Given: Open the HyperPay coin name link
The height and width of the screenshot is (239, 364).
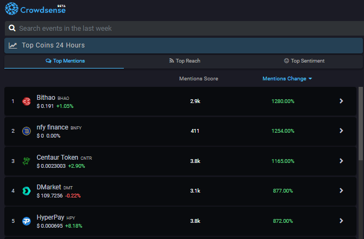Looking at the screenshot, I should [x=50, y=217].
